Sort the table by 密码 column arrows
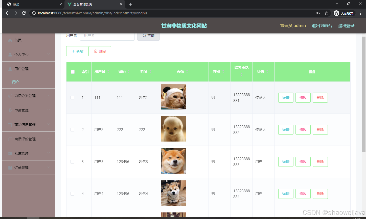Screen dimensions: 366x219 (x=129, y=72)
